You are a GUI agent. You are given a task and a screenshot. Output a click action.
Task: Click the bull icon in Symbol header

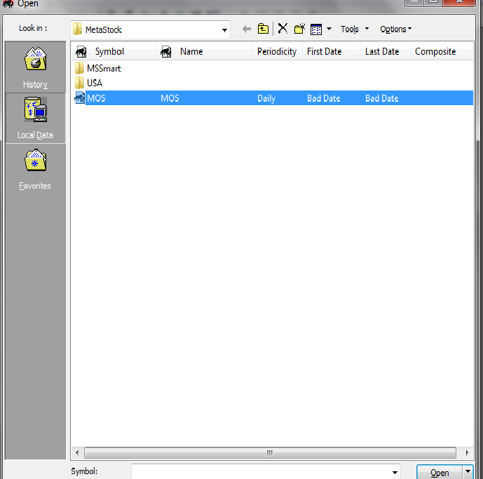(81, 51)
